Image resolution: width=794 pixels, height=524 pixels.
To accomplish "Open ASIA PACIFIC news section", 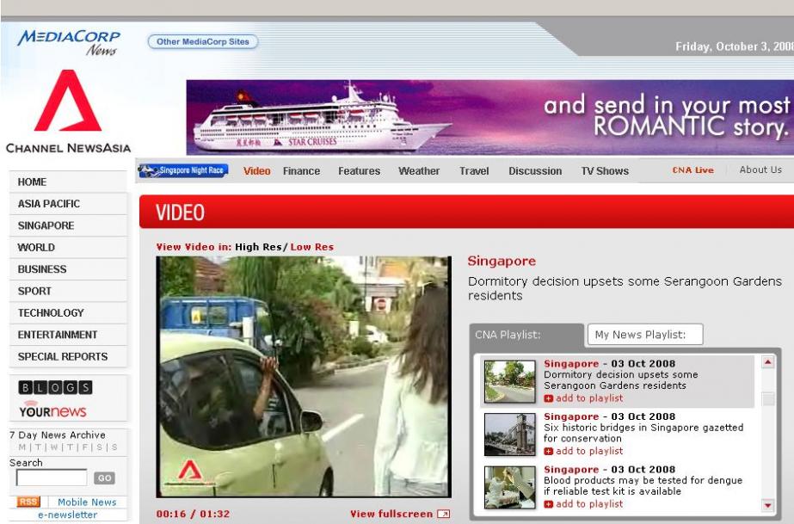I will [68, 204].
